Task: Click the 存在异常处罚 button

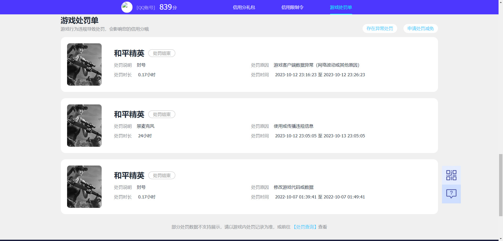Action: (380, 28)
